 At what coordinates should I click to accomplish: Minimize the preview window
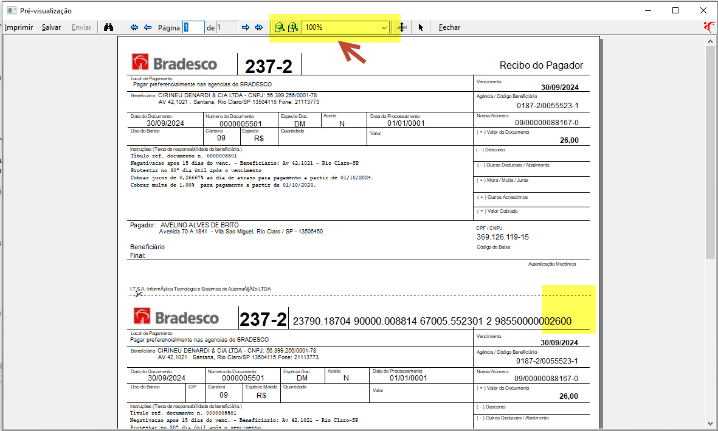pyautogui.click(x=648, y=10)
